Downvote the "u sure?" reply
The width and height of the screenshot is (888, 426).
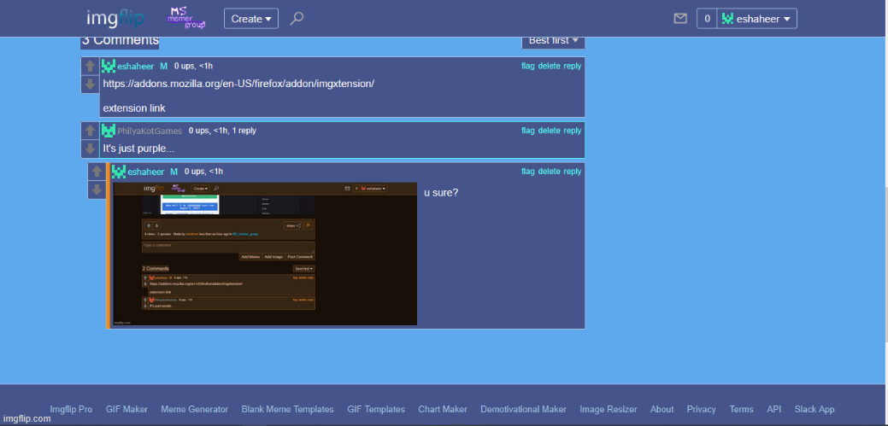pyautogui.click(x=97, y=189)
